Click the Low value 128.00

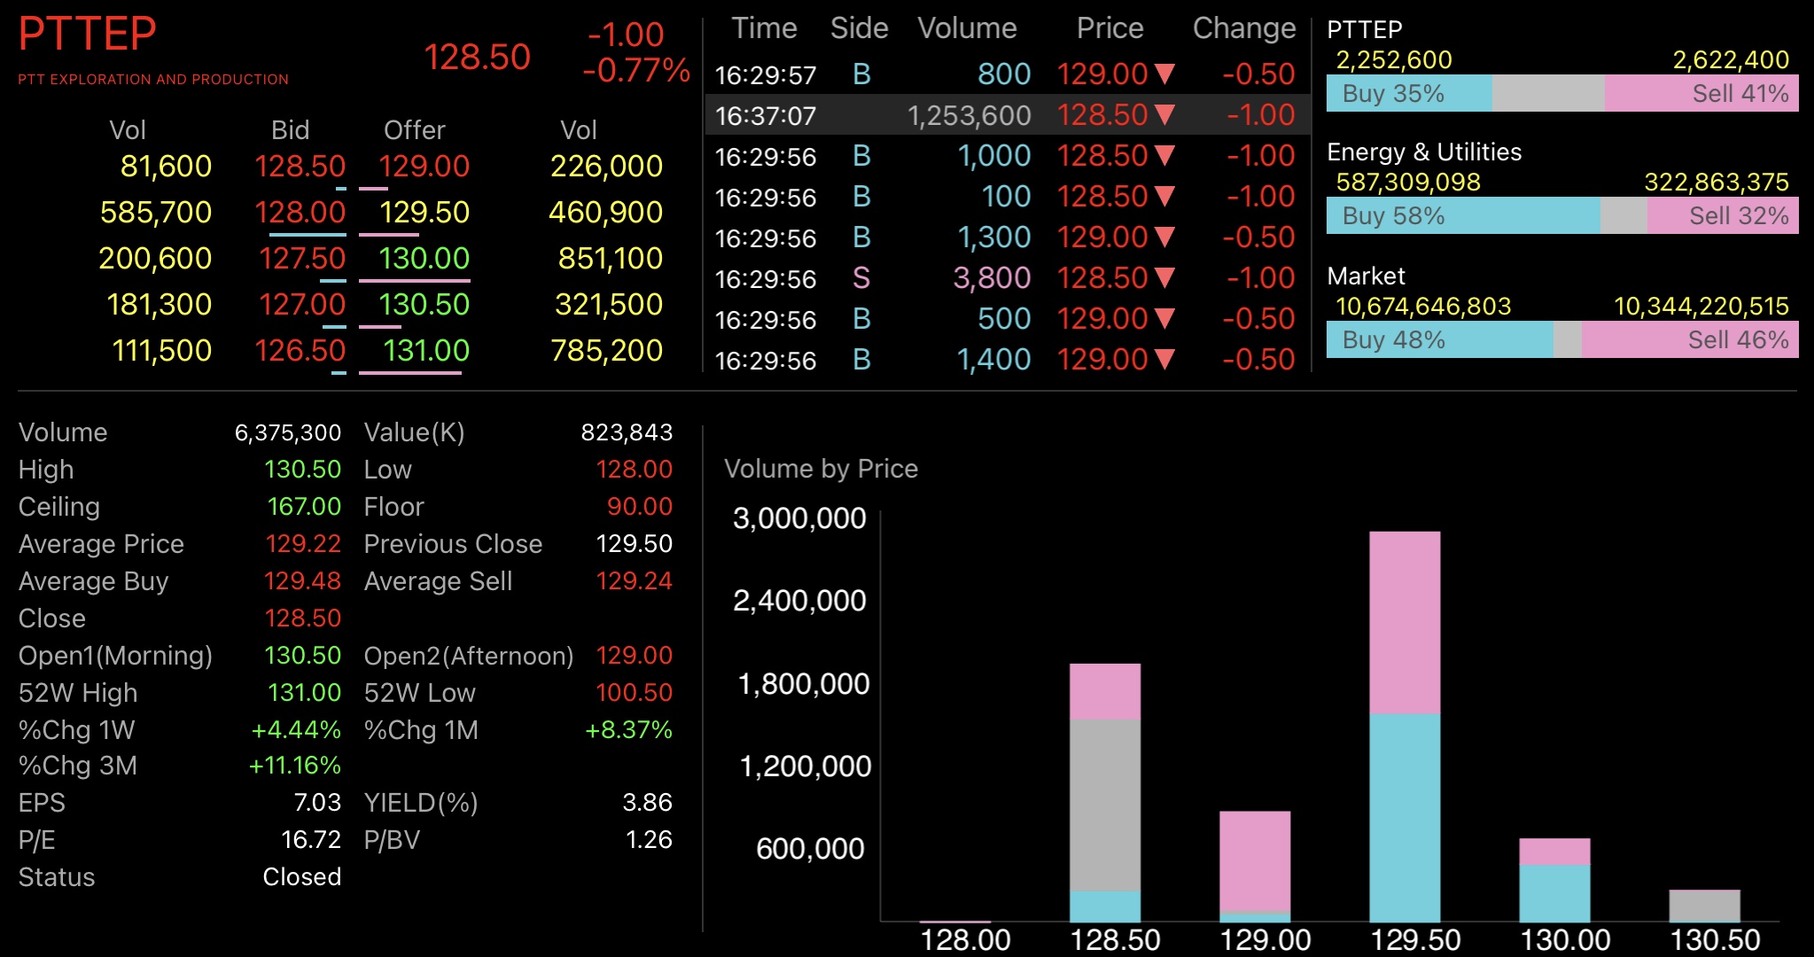[x=634, y=470]
